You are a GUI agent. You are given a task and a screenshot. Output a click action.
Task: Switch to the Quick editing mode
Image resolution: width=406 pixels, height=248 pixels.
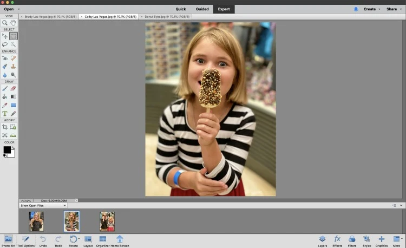pos(181,9)
